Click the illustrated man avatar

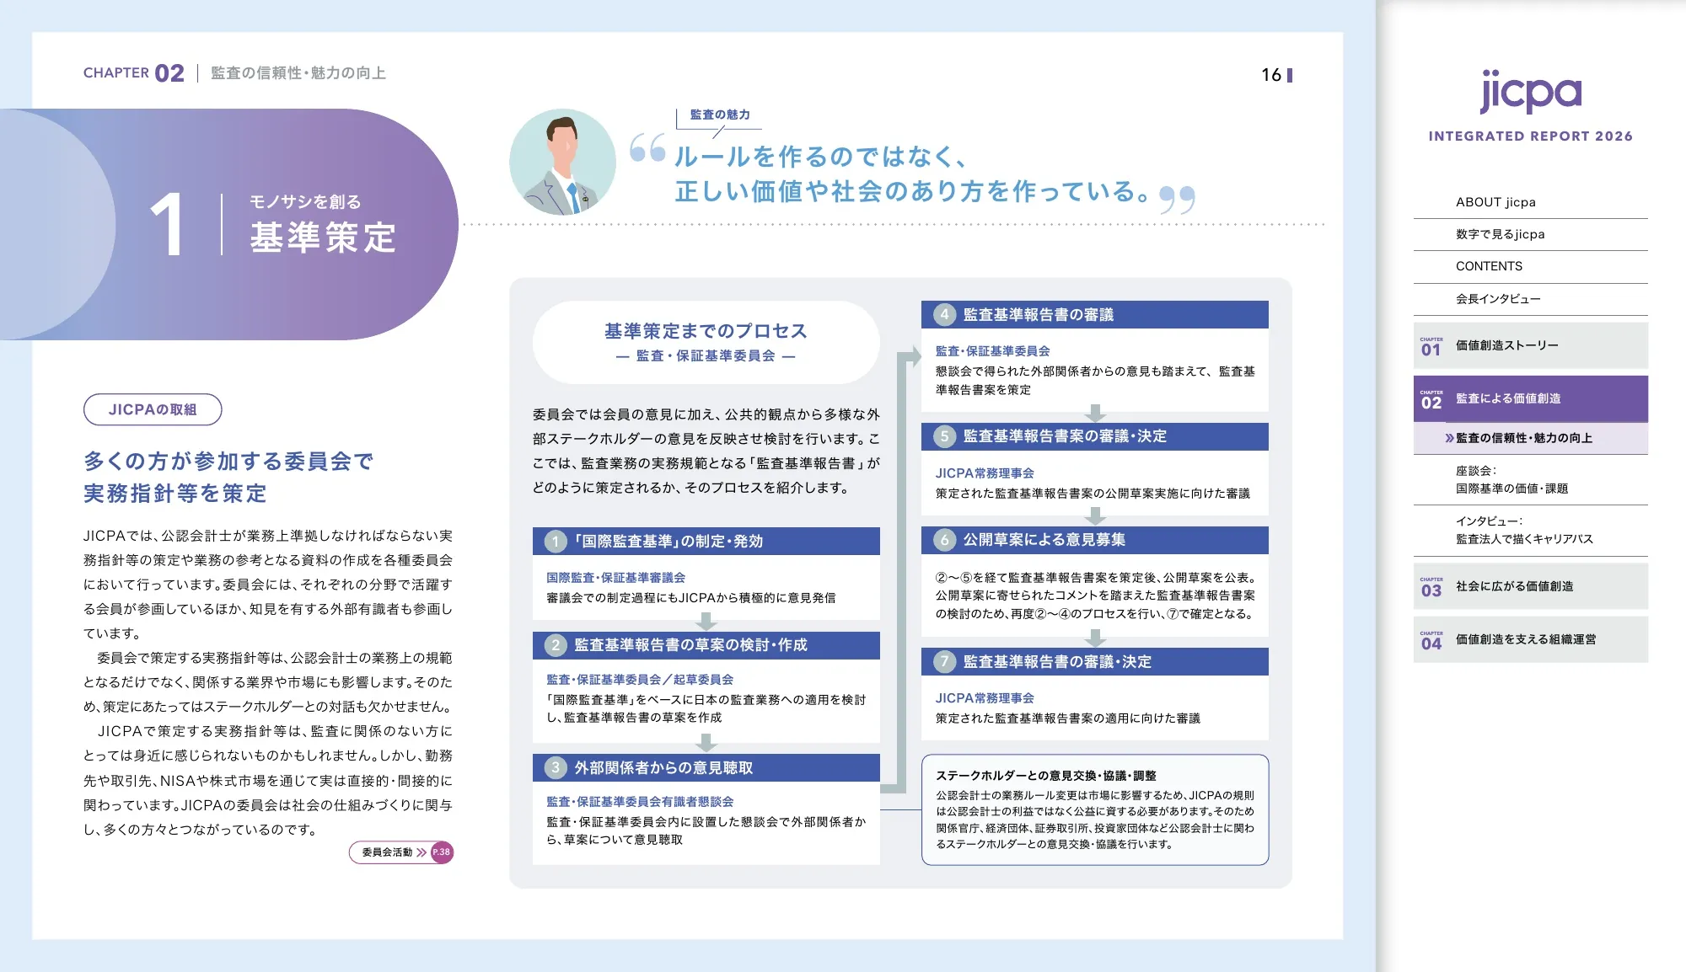pyautogui.click(x=562, y=162)
